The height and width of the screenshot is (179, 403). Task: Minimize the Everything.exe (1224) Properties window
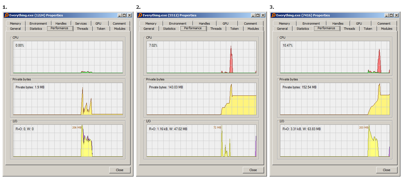point(120,15)
